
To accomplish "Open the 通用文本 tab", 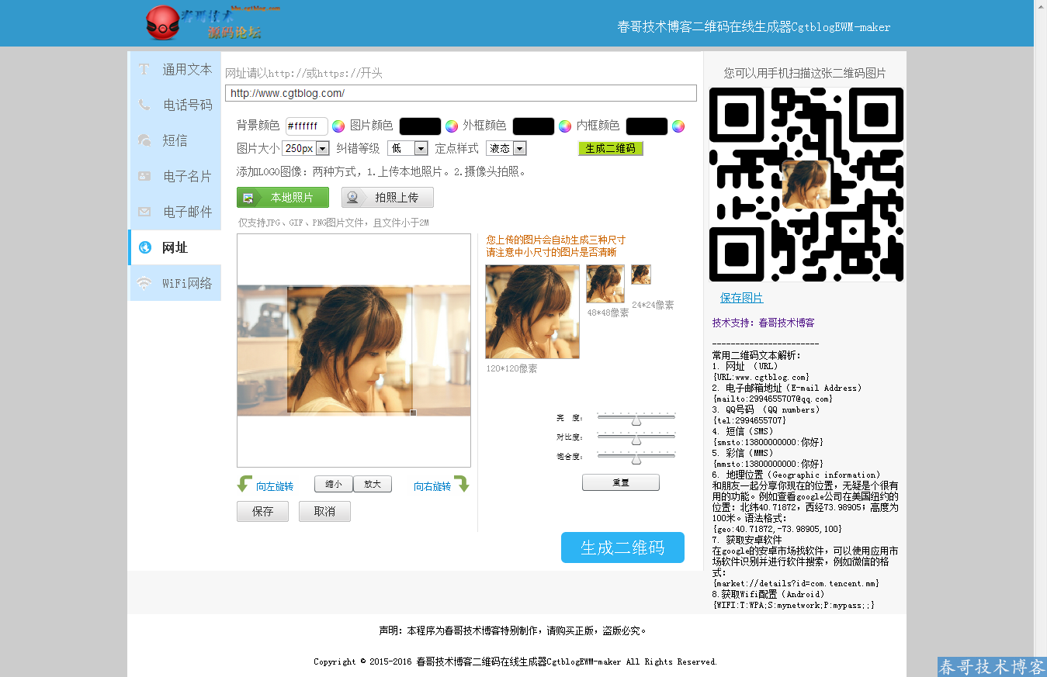I will pos(175,69).
